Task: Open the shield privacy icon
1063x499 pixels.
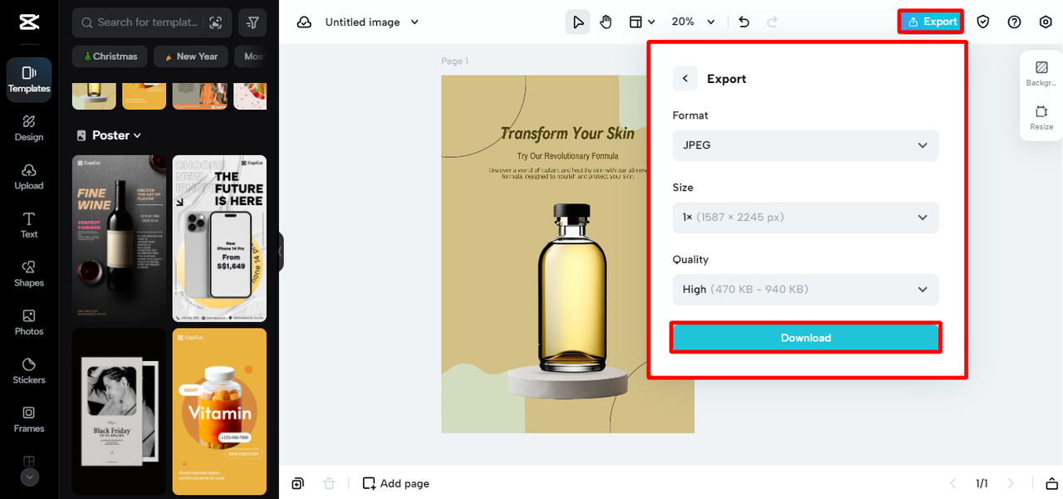Action: coord(983,22)
